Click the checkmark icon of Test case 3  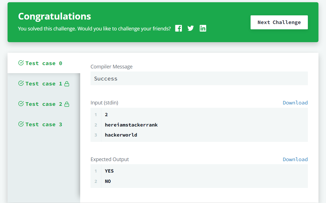coord(21,124)
